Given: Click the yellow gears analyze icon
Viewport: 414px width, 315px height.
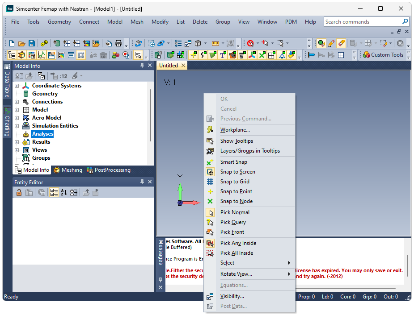Looking at the screenshot, I should tap(44, 43).
